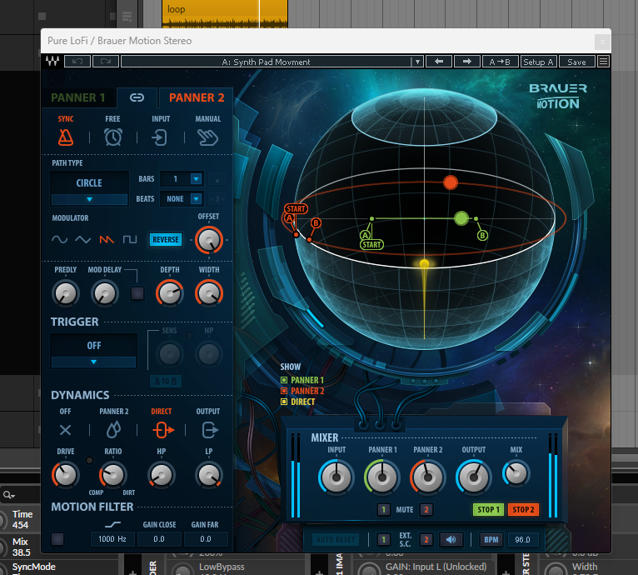Image resolution: width=638 pixels, height=575 pixels.
Task: Click the green Panner 1 B point marker
Action: (x=482, y=235)
